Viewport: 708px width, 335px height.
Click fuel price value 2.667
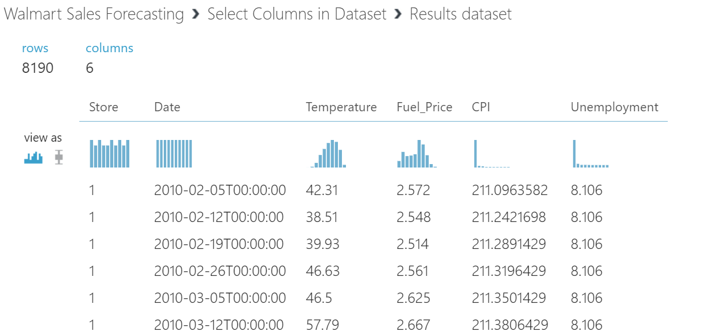click(x=413, y=325)
